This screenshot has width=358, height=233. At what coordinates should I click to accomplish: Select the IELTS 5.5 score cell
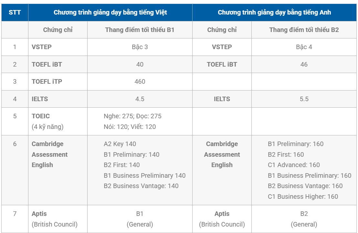point(304,99)
